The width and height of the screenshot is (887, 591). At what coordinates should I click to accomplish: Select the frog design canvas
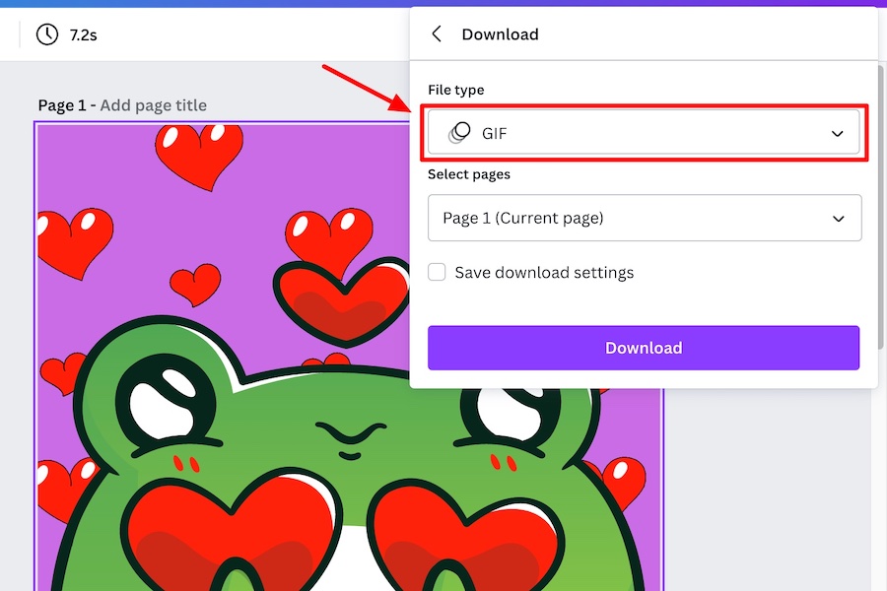point(348,357)
